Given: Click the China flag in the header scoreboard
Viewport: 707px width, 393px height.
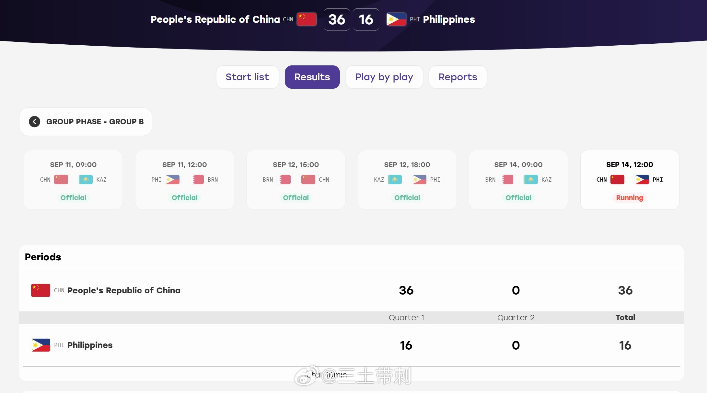Looking at the screenshot, I should click(307, 19).
